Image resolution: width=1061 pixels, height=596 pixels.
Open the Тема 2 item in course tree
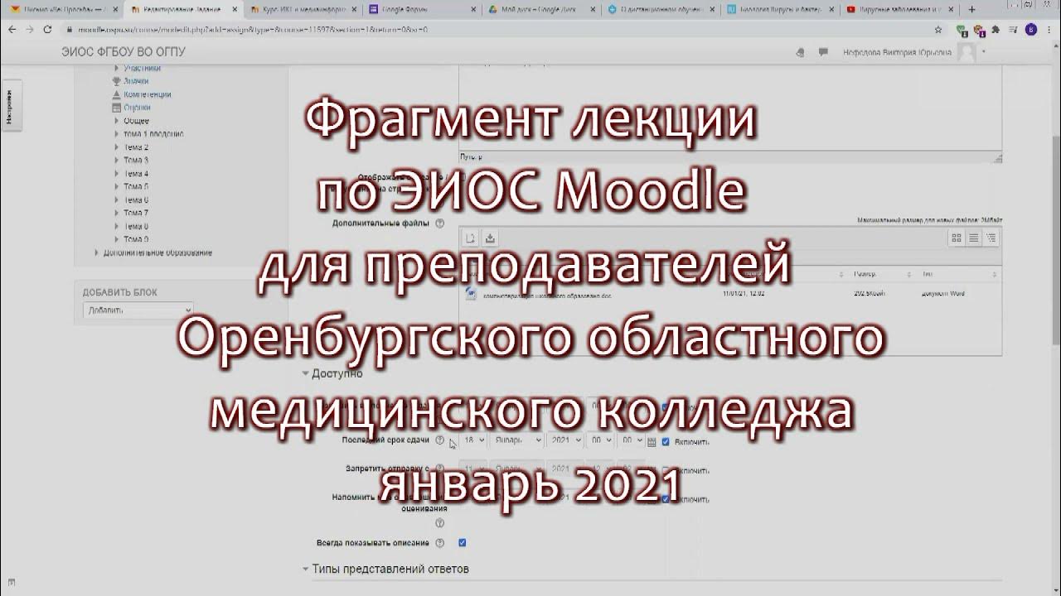pos(136,147)
